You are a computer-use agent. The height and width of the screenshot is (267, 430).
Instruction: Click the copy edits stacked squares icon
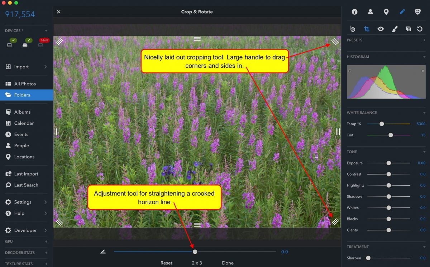point(408,29)
